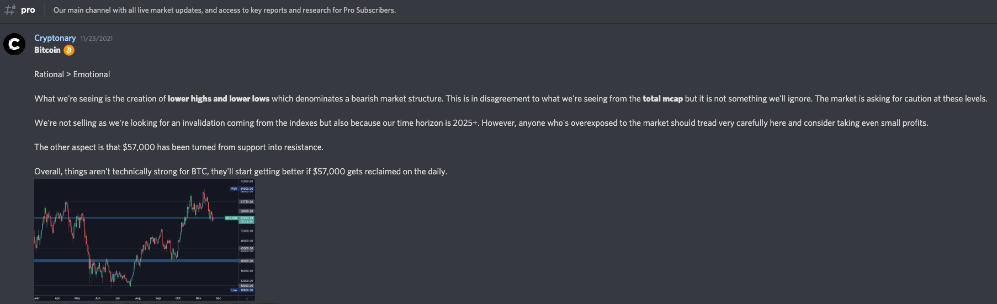Click the High 69000.00 chart label
Viewport: 997px width, 304px height.
[242, 189]
